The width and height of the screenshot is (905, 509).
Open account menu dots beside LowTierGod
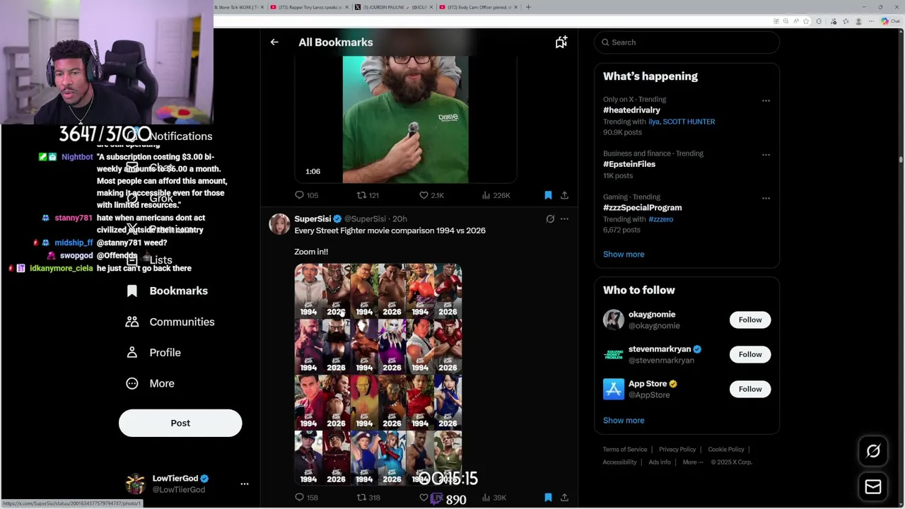tap(245, 484)
